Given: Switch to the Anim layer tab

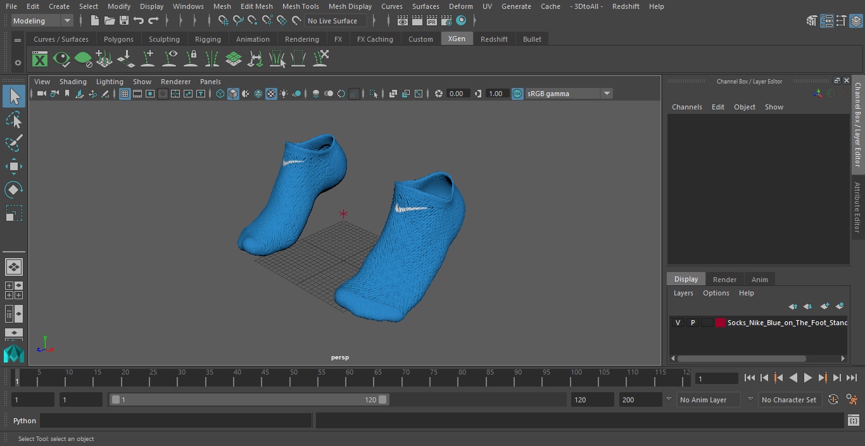Looking at the screenshot, I should click(x=759, y=280).
